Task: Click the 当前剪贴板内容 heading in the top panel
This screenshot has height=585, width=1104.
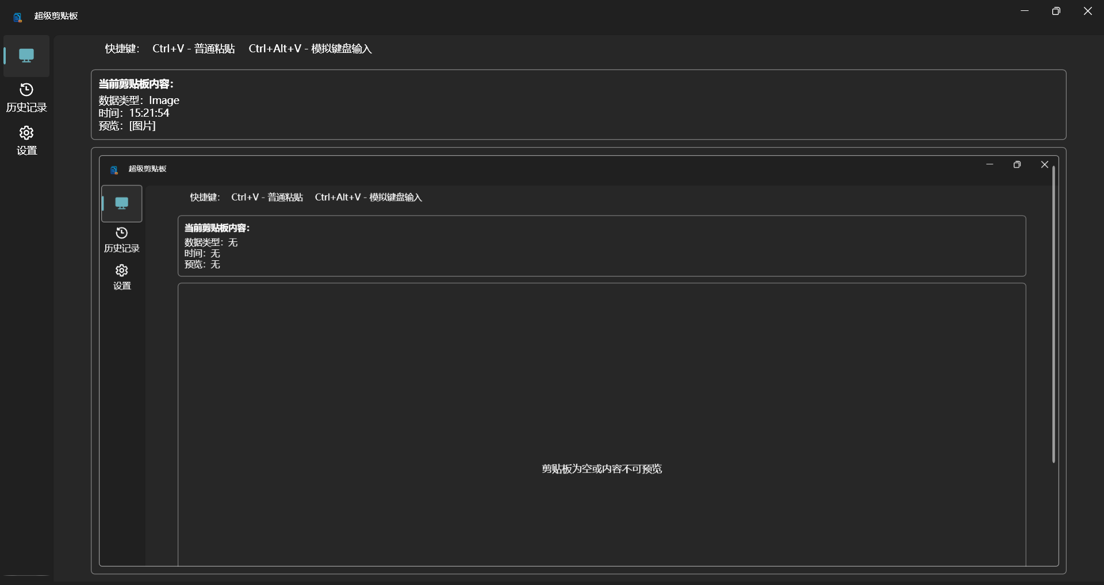Action: tap(136, 84)
